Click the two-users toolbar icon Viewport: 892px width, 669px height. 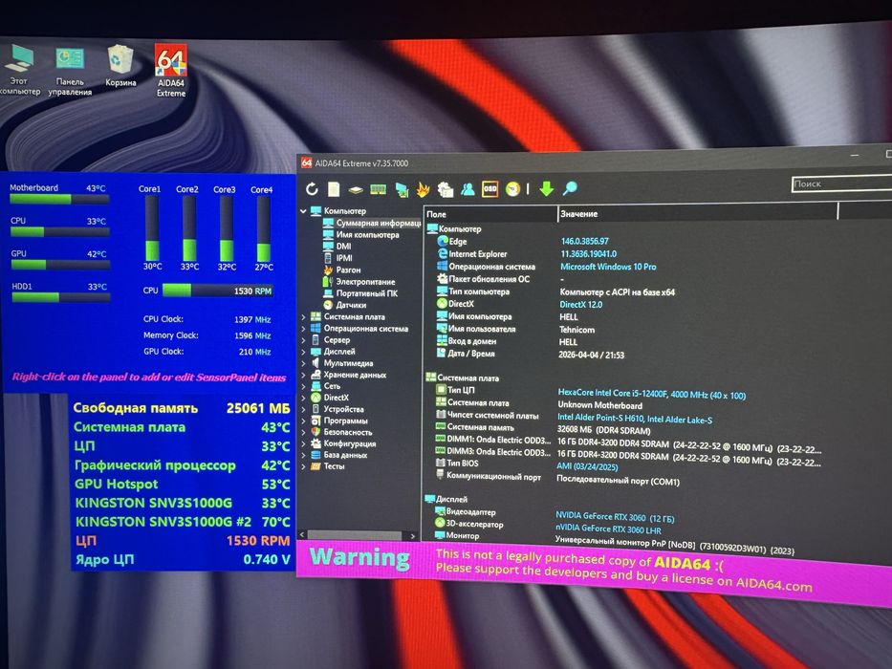click(468, 189)
